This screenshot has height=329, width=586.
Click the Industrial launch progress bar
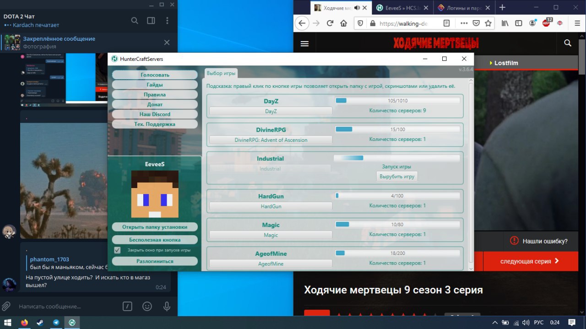(x=396, y=158)
